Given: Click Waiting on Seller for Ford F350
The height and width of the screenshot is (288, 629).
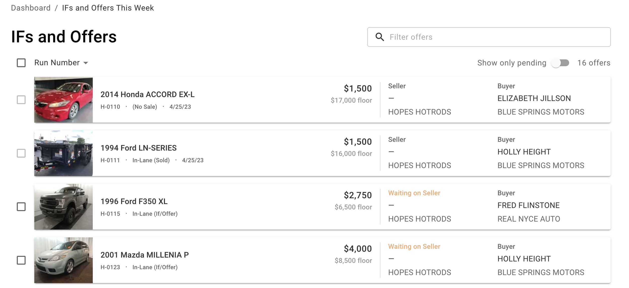Looking at the screenshot, I should click(414, 193).
